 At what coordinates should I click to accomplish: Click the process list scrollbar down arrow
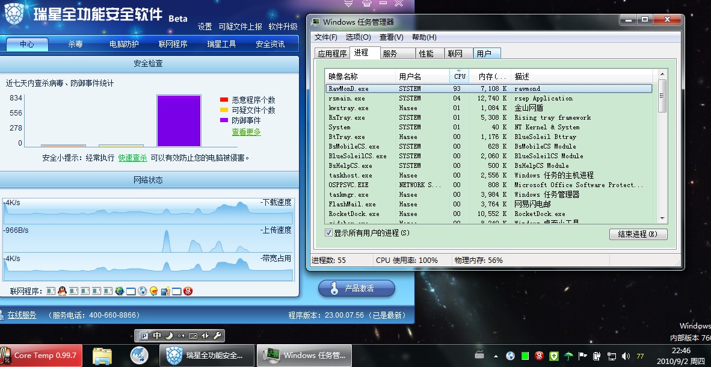tap(662, 218)
